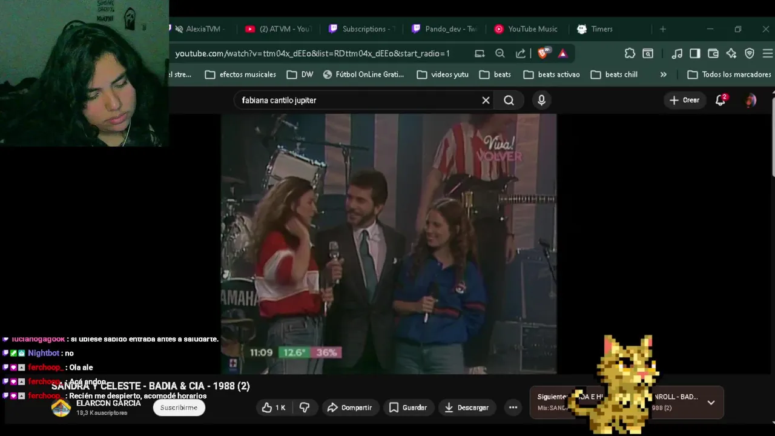Open a new browser tab with plus
This screenshot has height=436, width=775.
(x=663, y=29)
